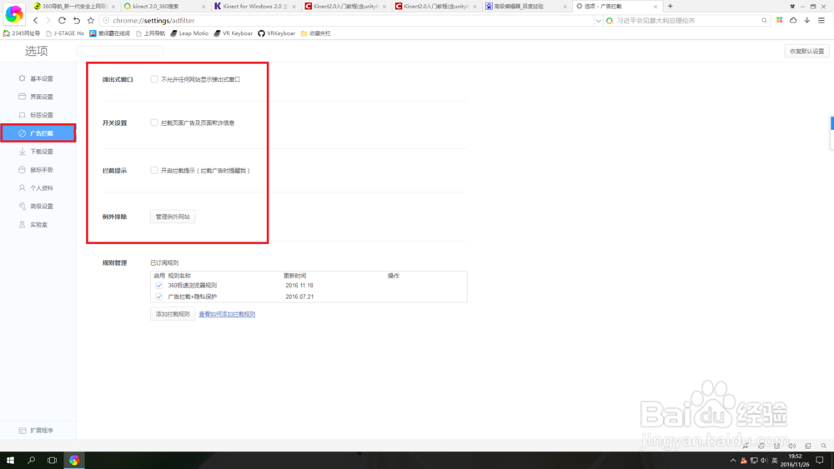This screenshot has height=469, width=834.
Task: Open 基本设置 in sidebar
Action: pos(38,78)
